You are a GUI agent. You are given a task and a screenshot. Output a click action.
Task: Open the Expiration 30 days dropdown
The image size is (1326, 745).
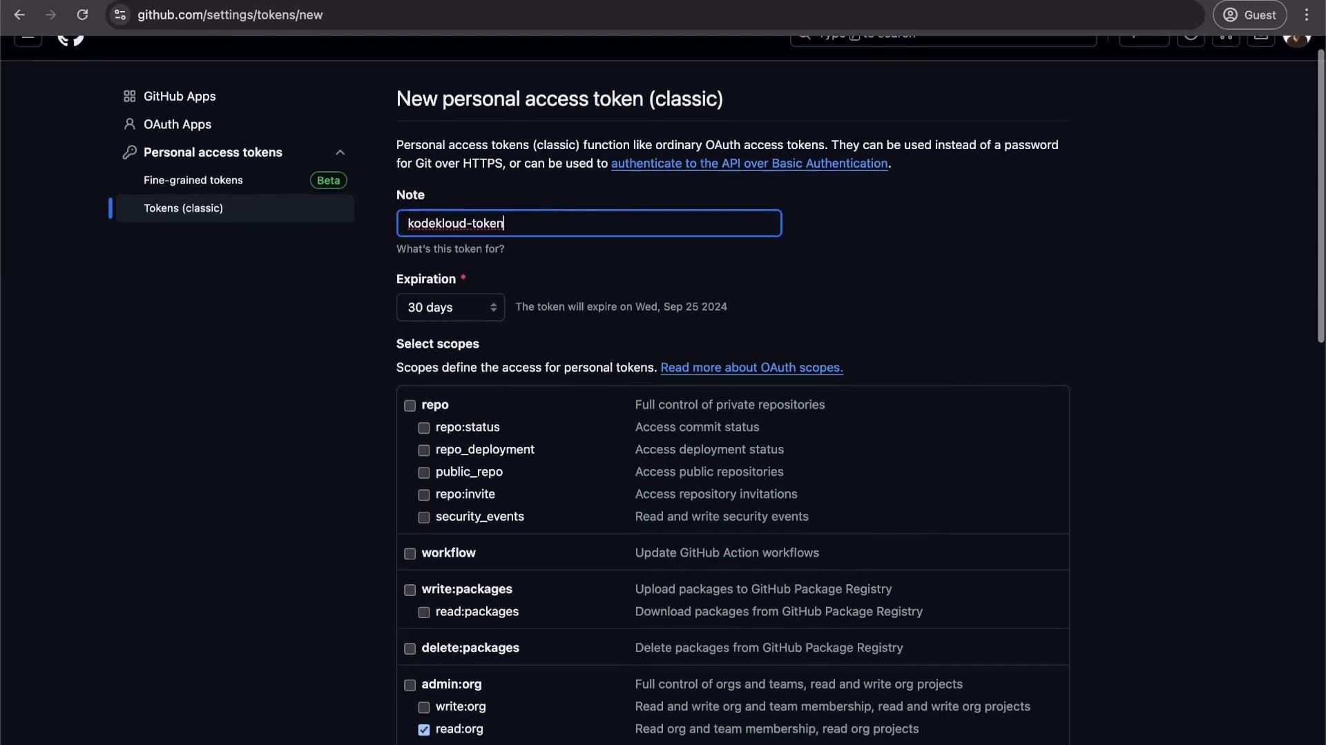coord(450,307)
